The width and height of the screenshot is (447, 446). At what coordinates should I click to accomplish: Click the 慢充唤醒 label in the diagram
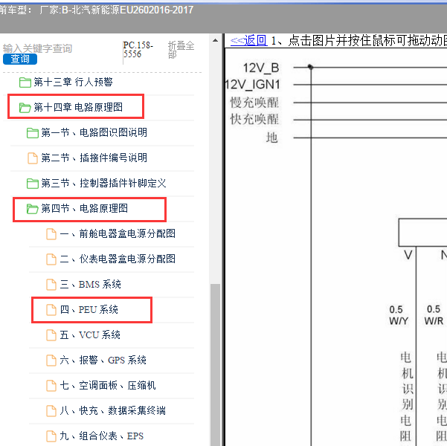click(254, 103)
